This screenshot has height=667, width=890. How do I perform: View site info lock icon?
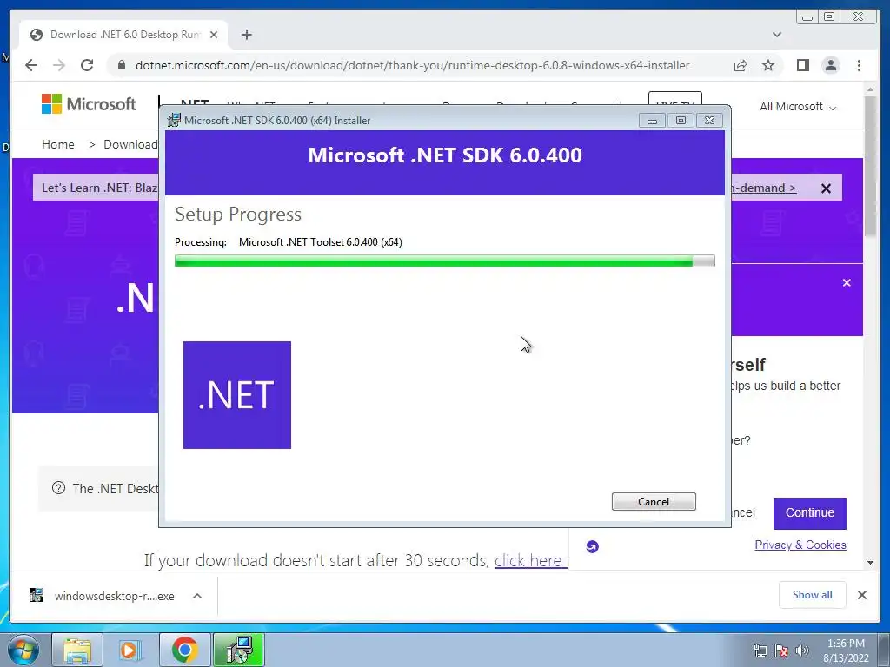tap(121, 65)
